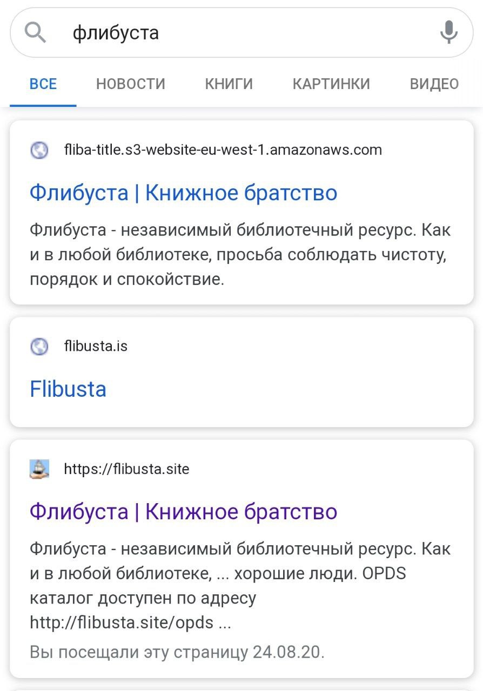The height and width of the screenshot is (691, 483).
Task: Tap the ship favicon beside flibusta.site
Action: click(39, 469)
